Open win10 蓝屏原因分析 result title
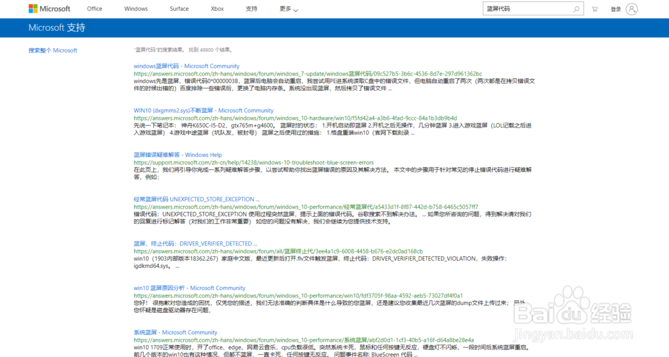This screenshot has height=357, width=669. [x=189, y=288]
